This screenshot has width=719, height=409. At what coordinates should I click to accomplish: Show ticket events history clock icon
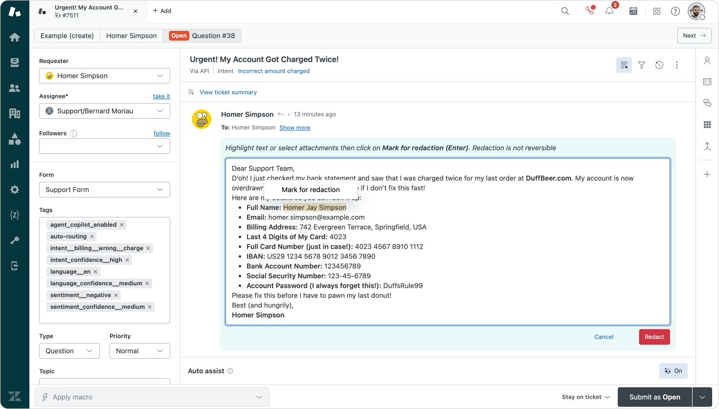[x=659, y=65]
